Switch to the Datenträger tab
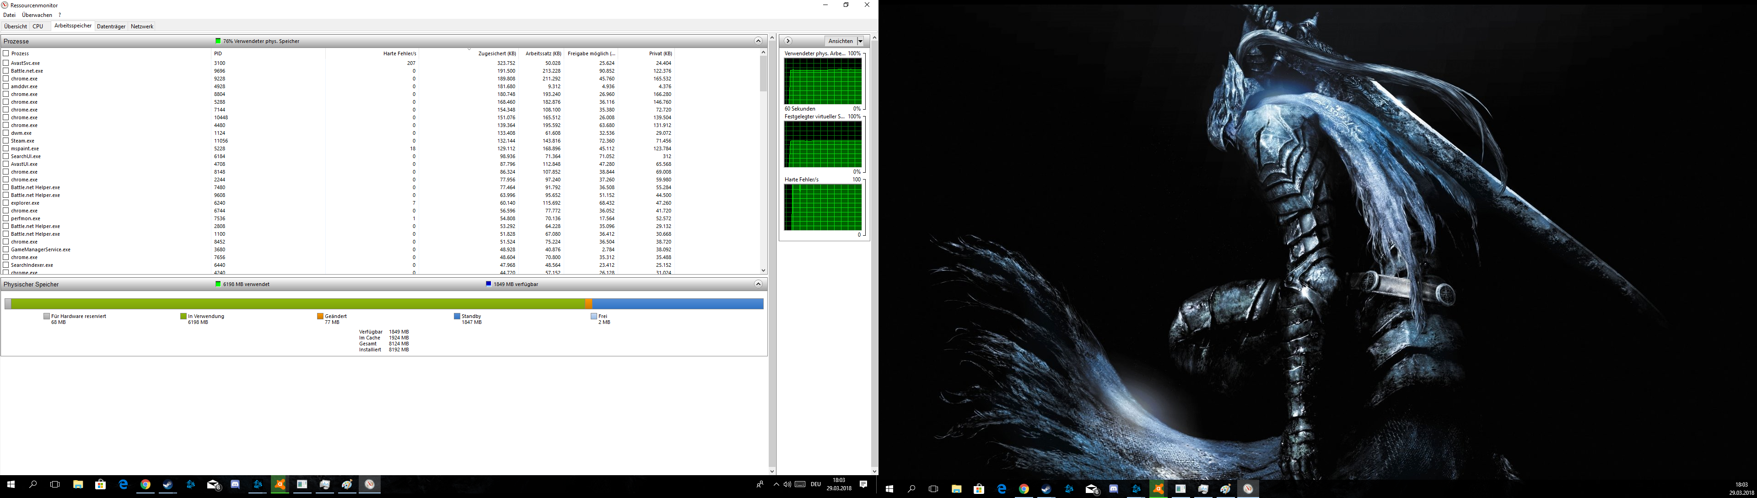 click(111, 26)
